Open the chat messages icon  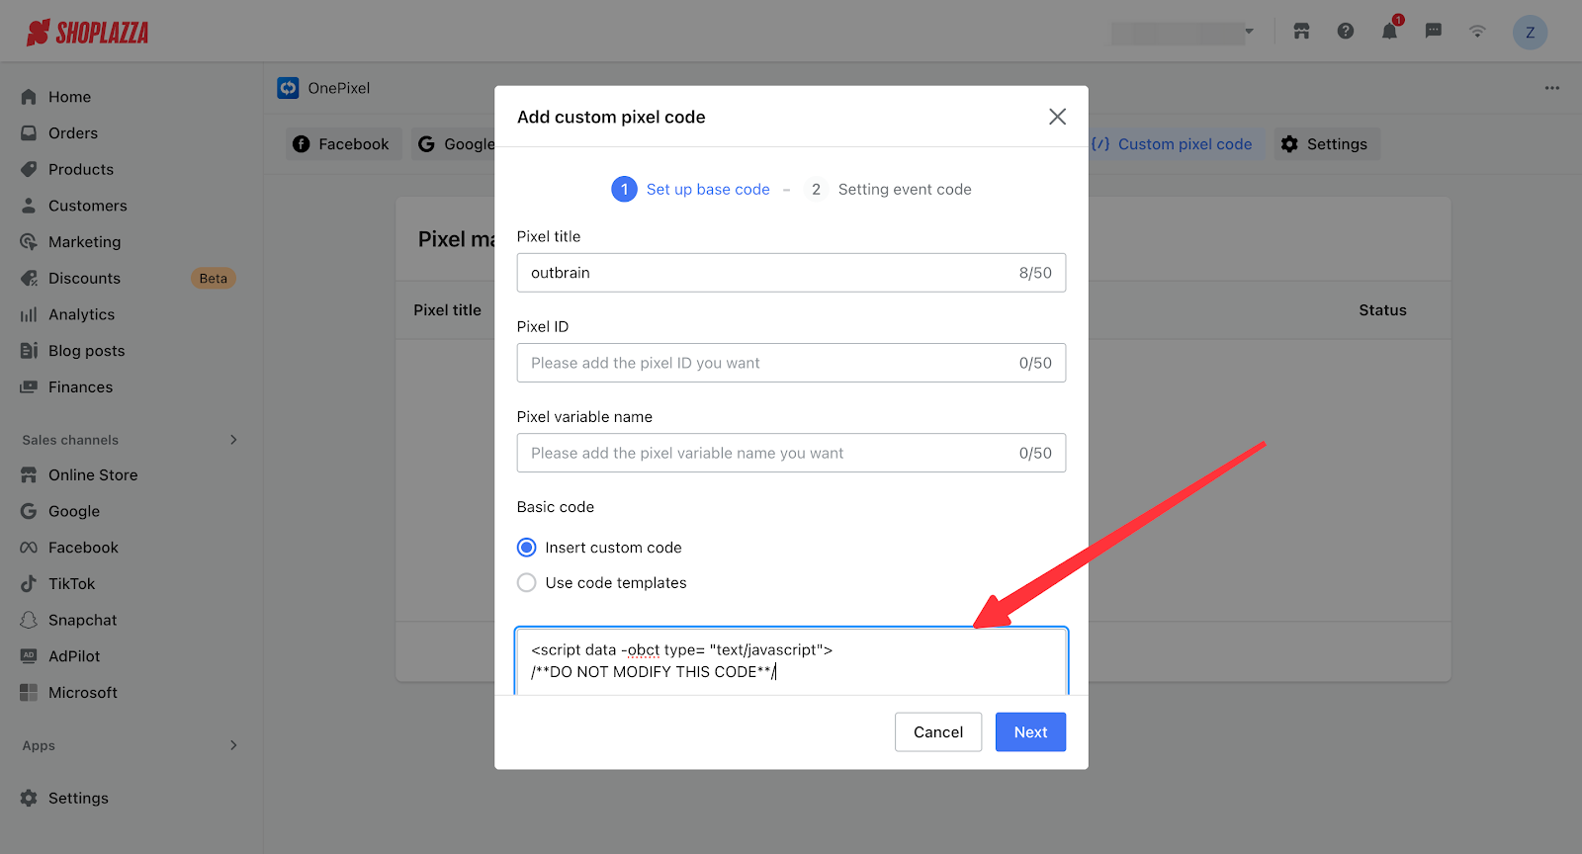click(1433, 32)
